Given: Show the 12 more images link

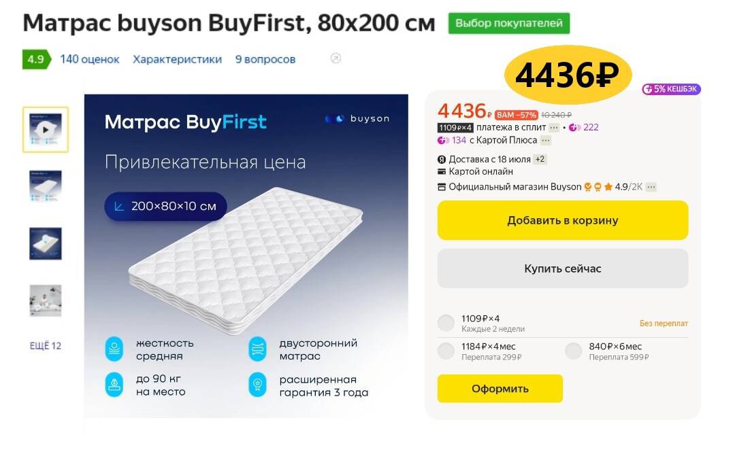Looking at the screenshot, I should point(46,345).
